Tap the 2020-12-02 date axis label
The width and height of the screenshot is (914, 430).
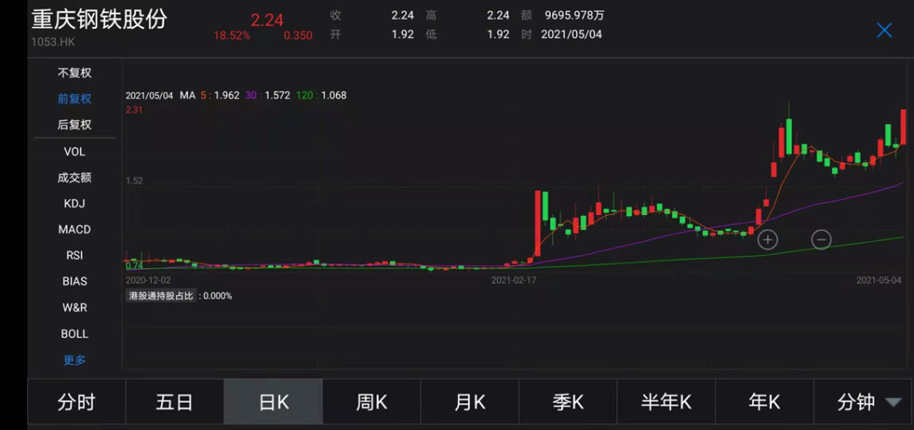tap(149, 280)
